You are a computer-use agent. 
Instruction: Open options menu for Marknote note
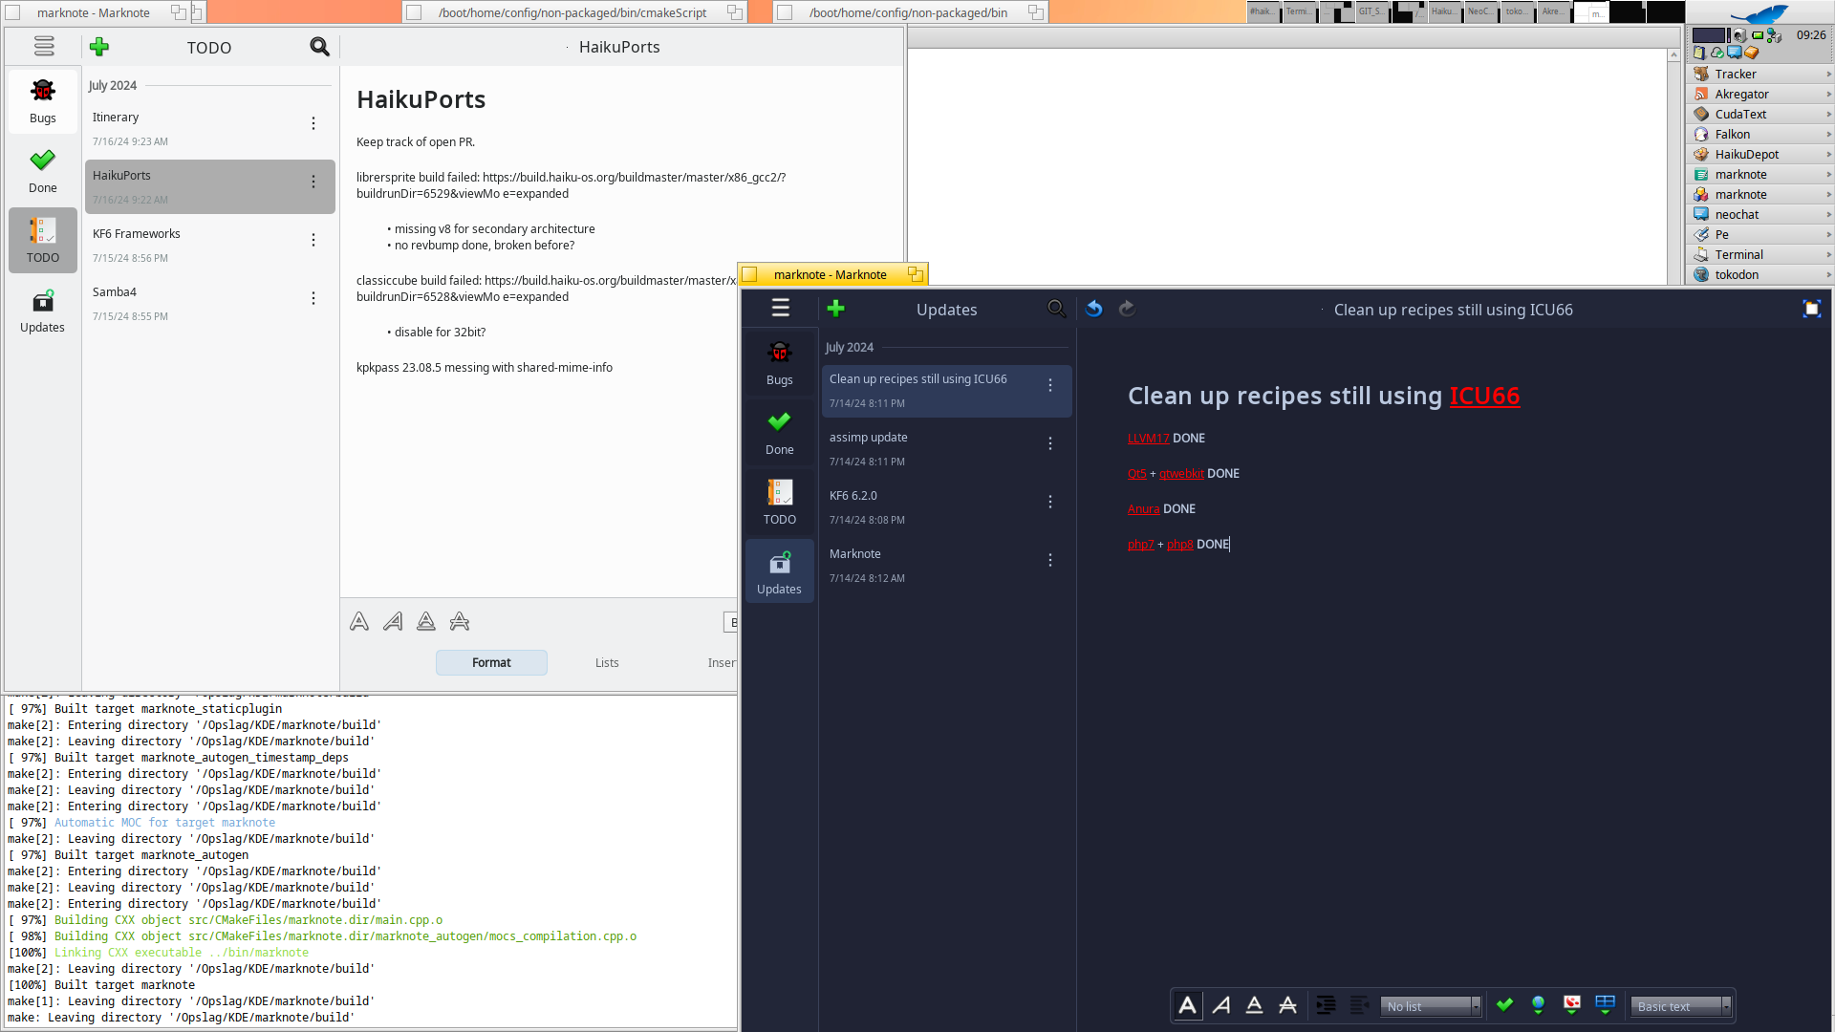1050,560
